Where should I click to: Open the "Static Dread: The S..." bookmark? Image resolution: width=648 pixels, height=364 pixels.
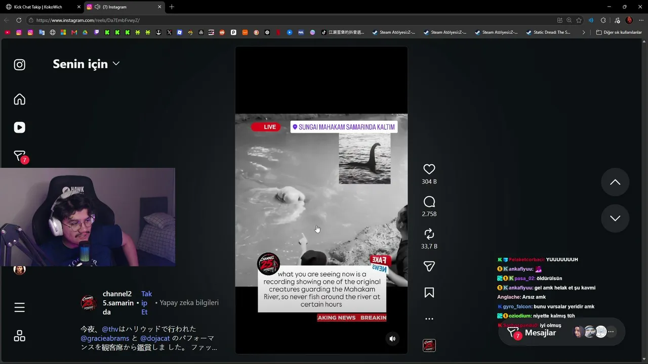548,32
